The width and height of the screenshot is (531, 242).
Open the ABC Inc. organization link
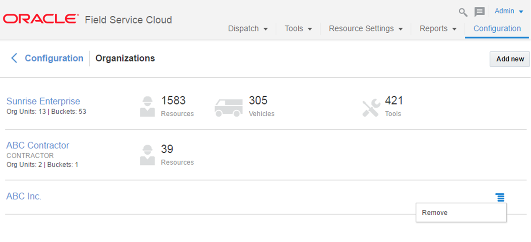[x=24, y=196]
